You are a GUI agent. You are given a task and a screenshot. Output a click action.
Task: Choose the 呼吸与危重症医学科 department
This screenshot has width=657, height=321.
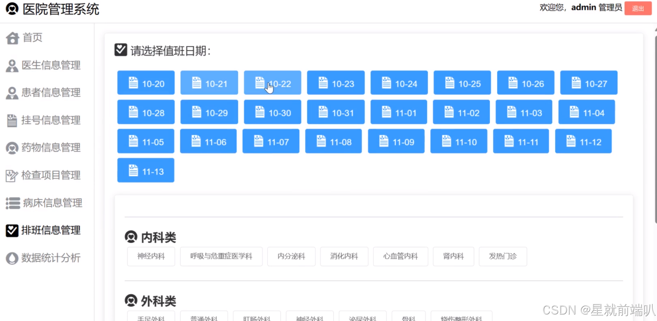pyautogui.click(x=221, y=256)
